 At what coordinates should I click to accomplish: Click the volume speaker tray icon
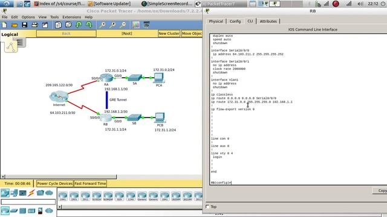pyautogui.click(x=360, y=4)
